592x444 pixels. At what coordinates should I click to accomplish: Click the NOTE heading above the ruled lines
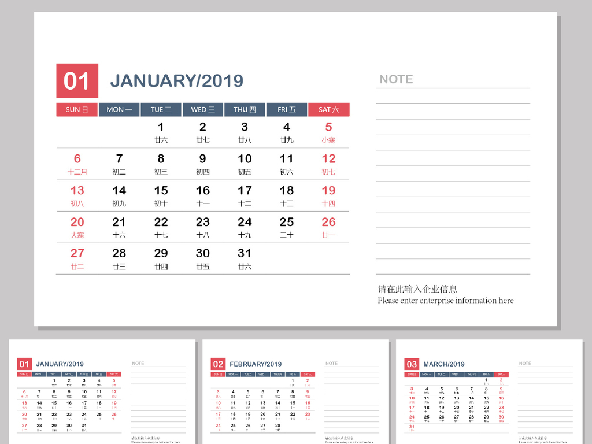tap(397, 79)
